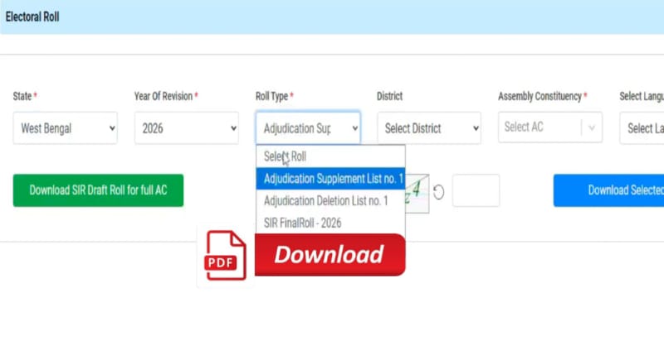Focus the captcha text input box
The image size is (664, 341).
click(x=476, y=190)
